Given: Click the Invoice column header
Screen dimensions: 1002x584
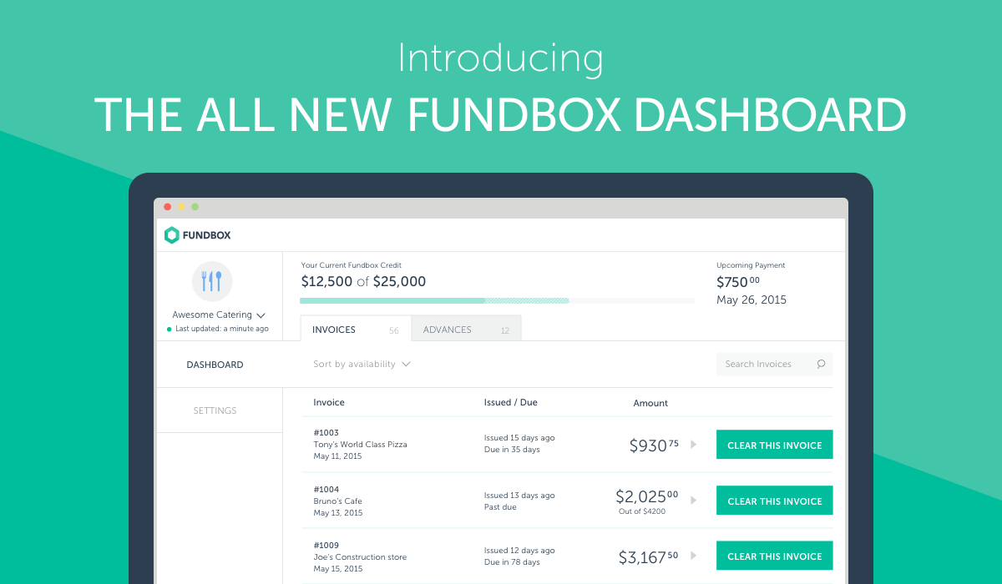Looking at the screenshot, I should tap(329, 402).
